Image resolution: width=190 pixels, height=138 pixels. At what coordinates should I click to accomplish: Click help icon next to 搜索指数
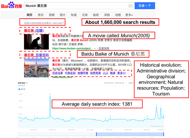(x=27, y=83)
